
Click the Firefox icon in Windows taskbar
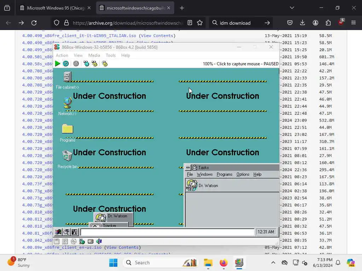pos(223,263)
